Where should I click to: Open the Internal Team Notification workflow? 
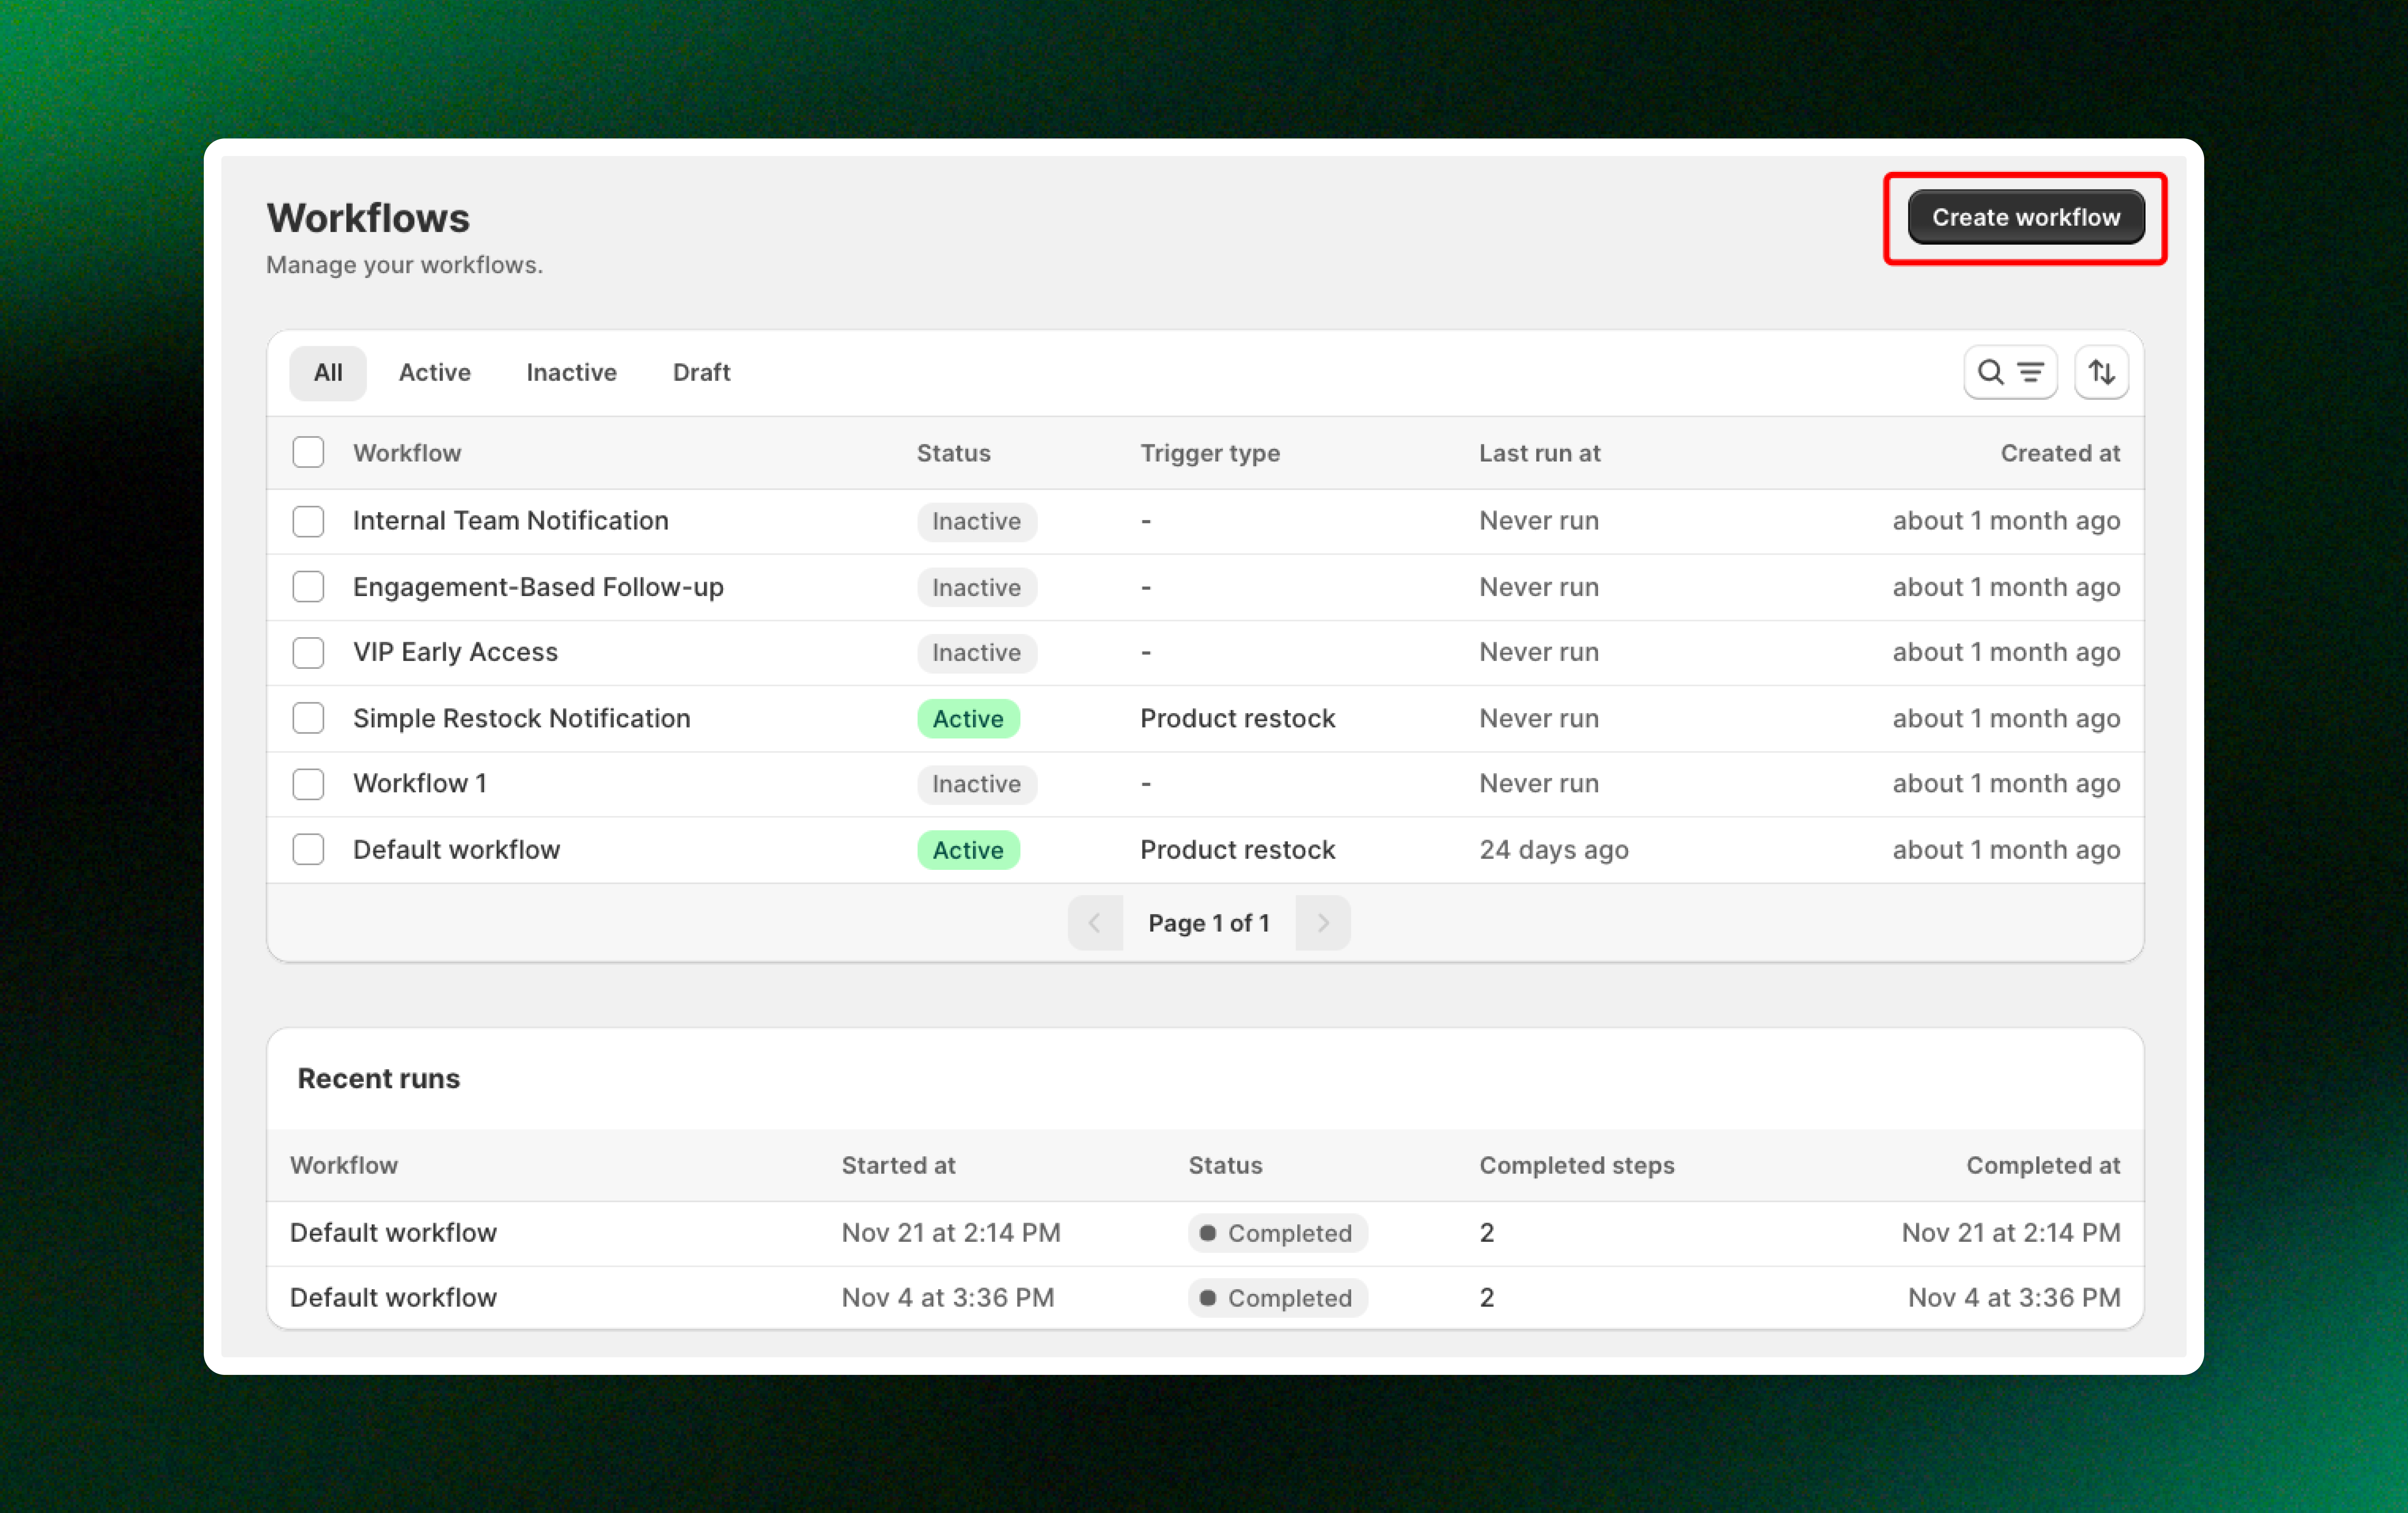[511, 521]
